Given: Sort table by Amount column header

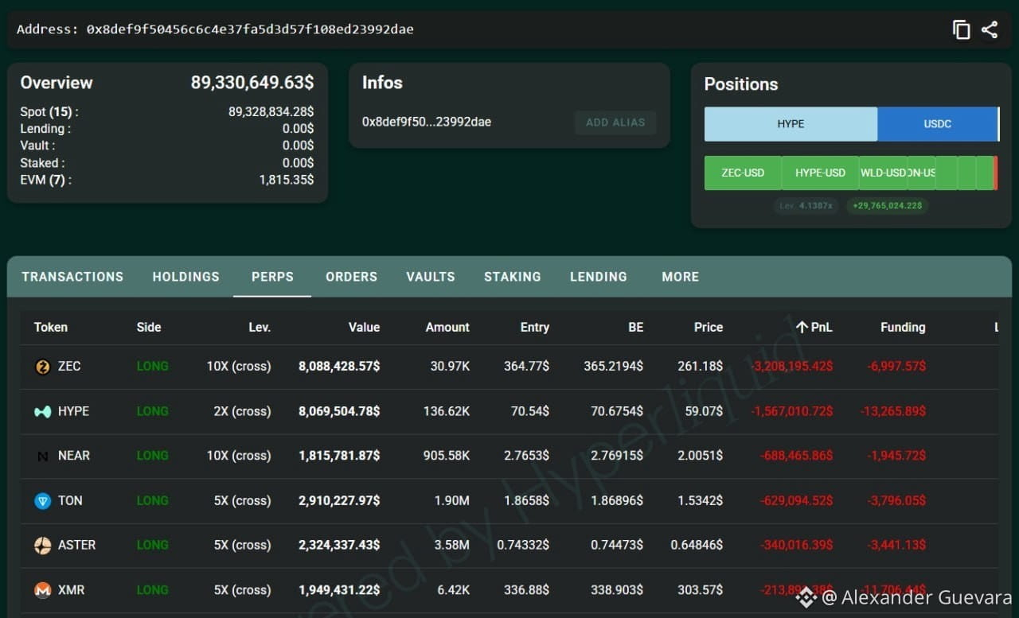Looking at the screenshot, I should (447, 327).
